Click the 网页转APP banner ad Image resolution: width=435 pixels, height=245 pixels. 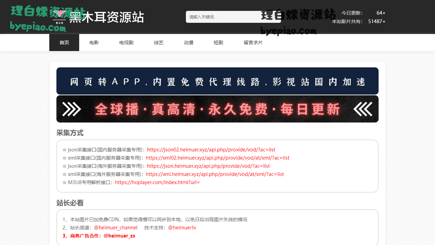(217, 81)
